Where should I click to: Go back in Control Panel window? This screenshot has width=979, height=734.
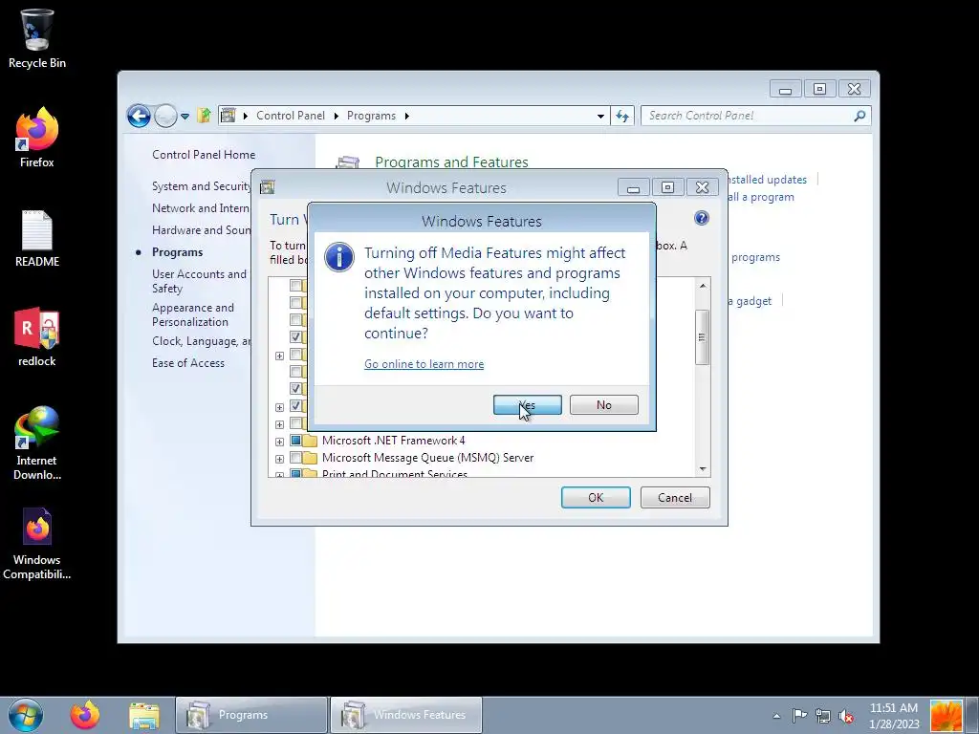(x=139, y=116)
